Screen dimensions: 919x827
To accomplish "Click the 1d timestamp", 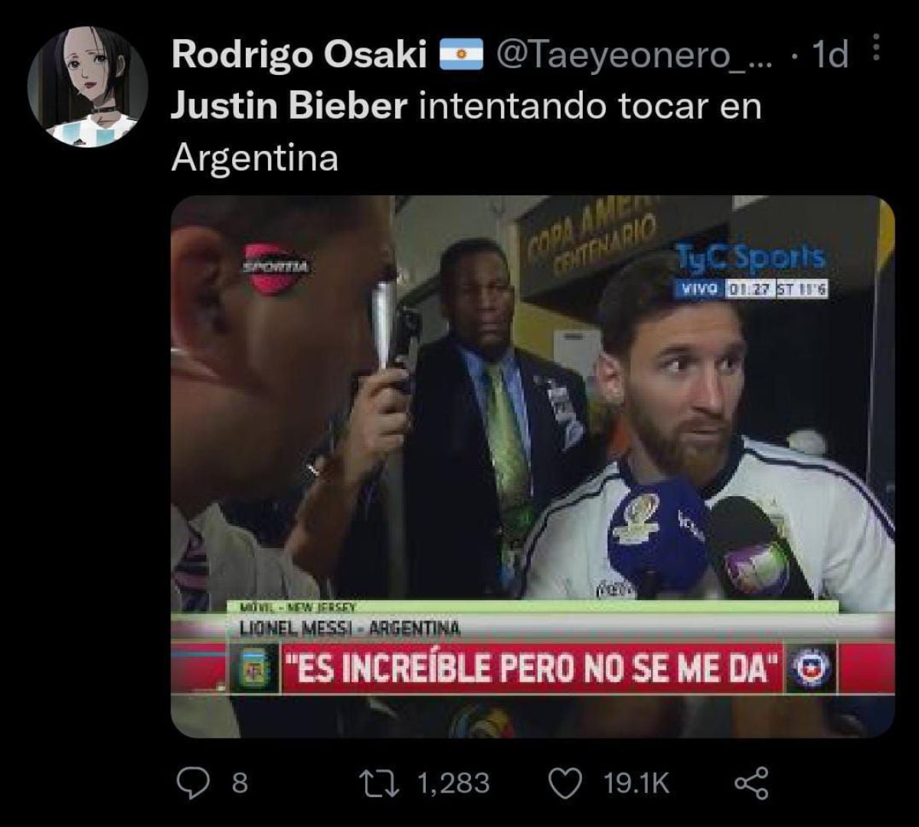I will pyautogui.click(x=829, y=54).
